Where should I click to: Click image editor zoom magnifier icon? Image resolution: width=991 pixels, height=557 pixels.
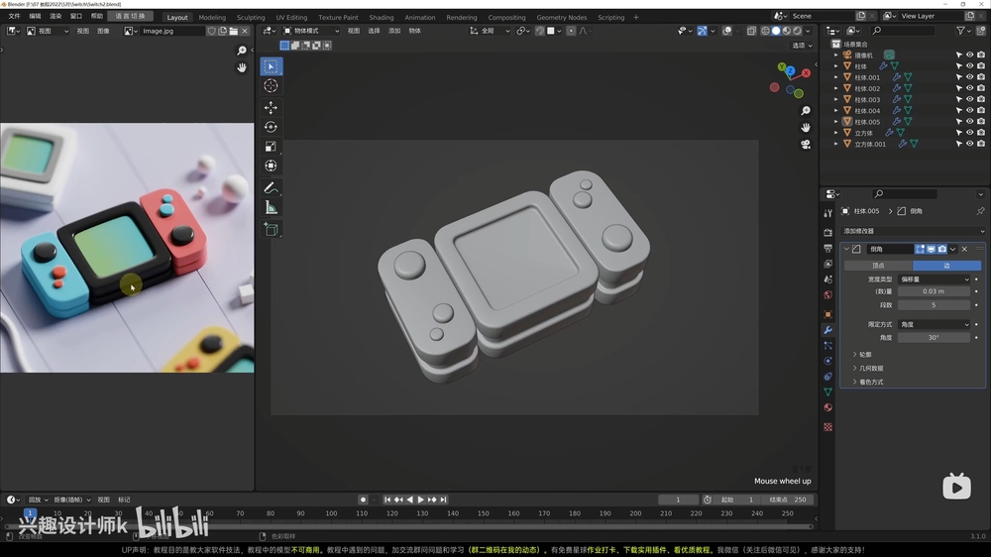click(x=242, y=51)
